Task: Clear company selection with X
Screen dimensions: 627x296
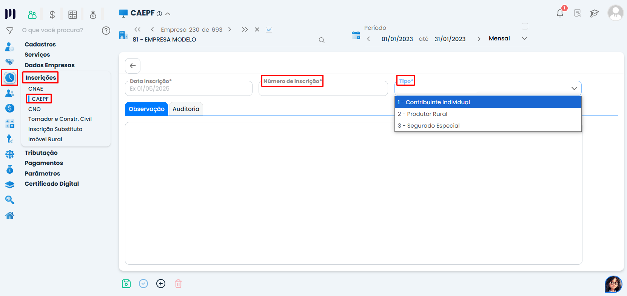Action: [x=257, y=29]
